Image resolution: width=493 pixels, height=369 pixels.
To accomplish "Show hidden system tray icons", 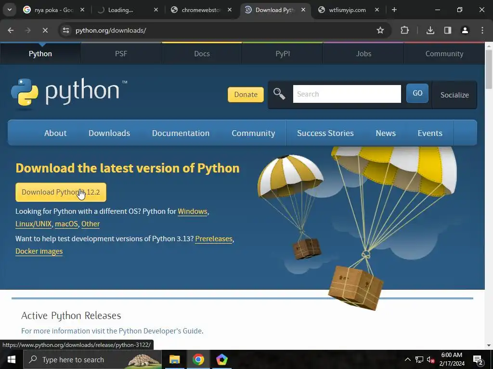I will [407, 359].
